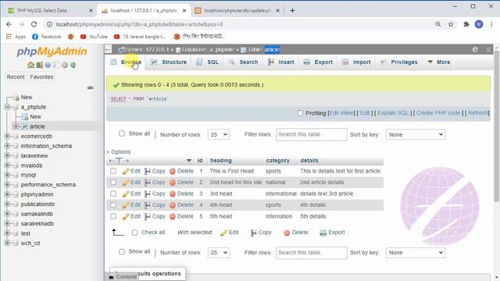500x281 pixels.
Task: Collapse the a_phptute database tree node
Action: coord(7,107)
